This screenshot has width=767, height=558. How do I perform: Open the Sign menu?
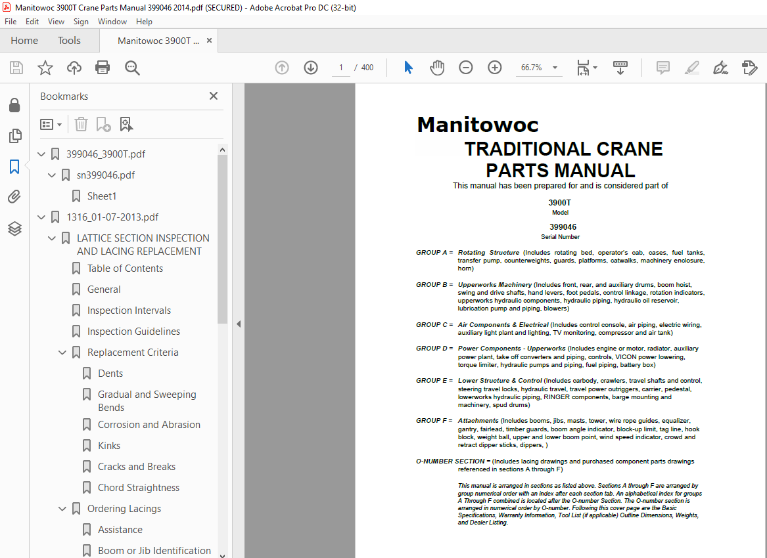click(81, 22)
